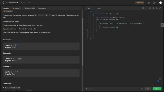This screenshot has width=164, height=92.
Task: Open the notes side tab icon
Action: [x=162, y=25]
